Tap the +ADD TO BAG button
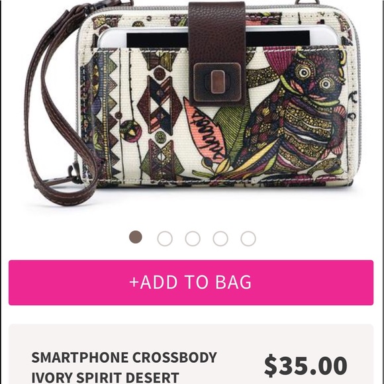The width and height of the screenshot is (384, 384). tap(191, 282)
